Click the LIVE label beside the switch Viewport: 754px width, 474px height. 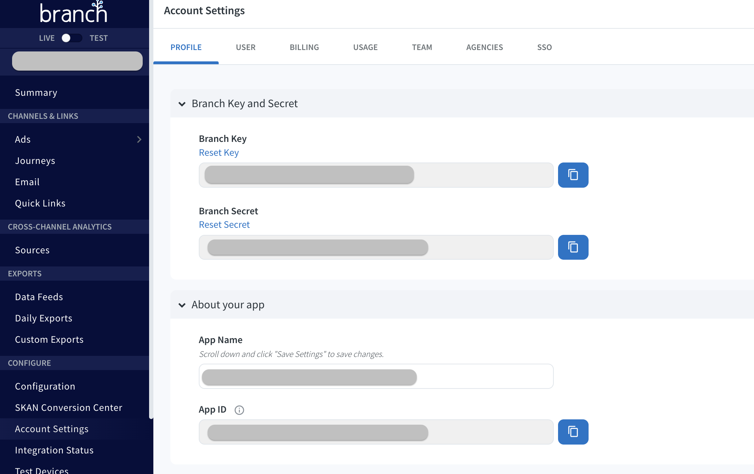47,38
